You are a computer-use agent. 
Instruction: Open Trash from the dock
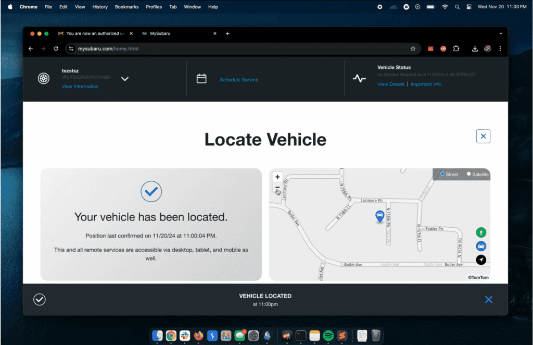pos(376,336)
